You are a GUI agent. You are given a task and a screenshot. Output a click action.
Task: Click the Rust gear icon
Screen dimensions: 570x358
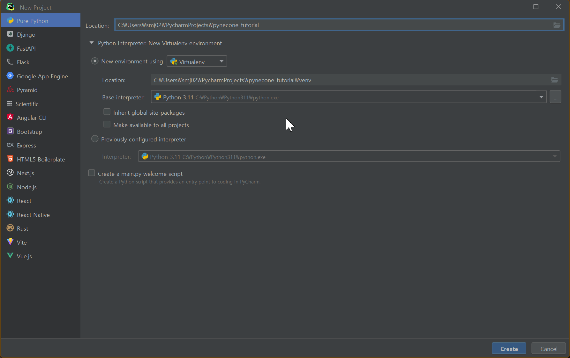[x=10, y=228]
